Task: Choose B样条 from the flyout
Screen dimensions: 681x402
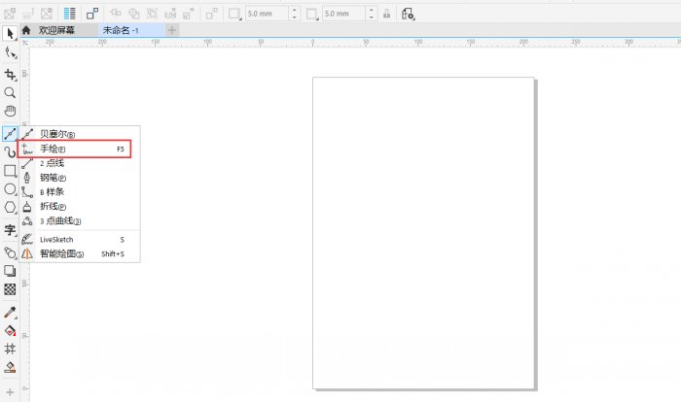Action: tap(80, 191)
